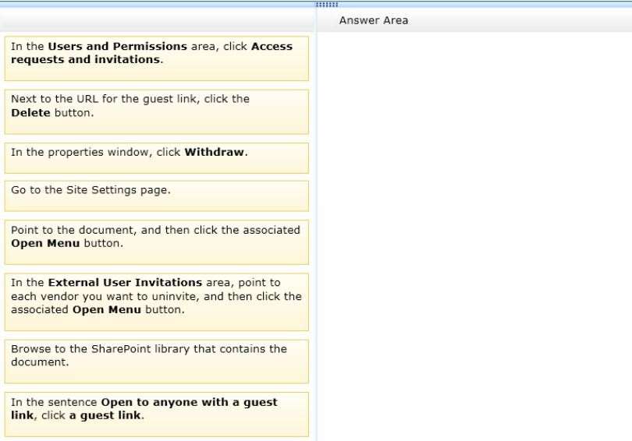Select the 'Go to the Site Settings page' step
This screenshot has height=441, width=632.
click(156, 196)
